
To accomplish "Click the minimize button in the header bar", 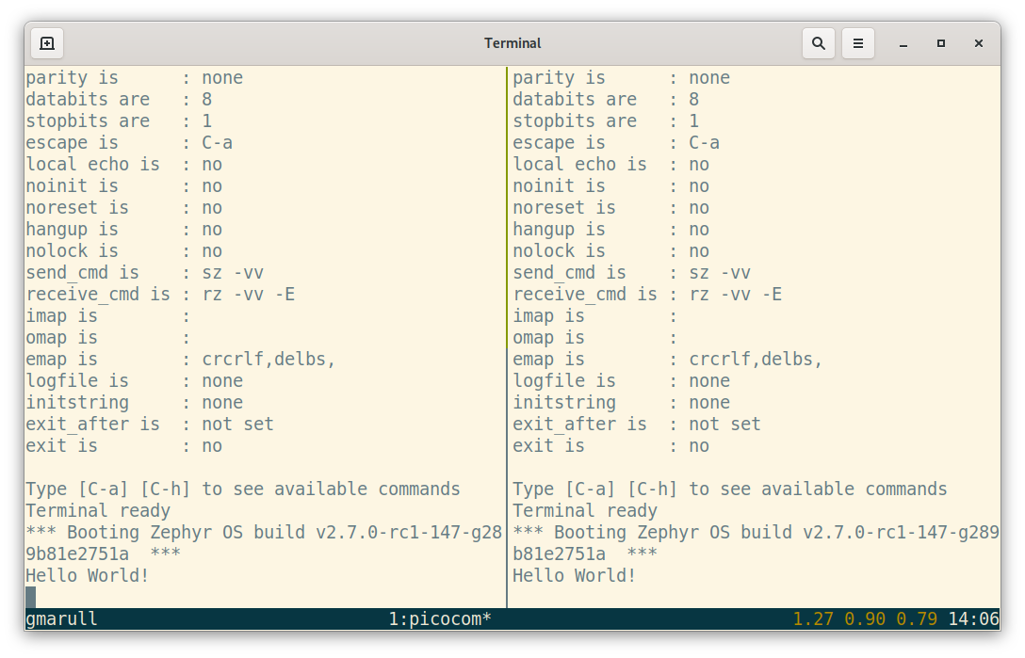I will (x=903, y=43).
